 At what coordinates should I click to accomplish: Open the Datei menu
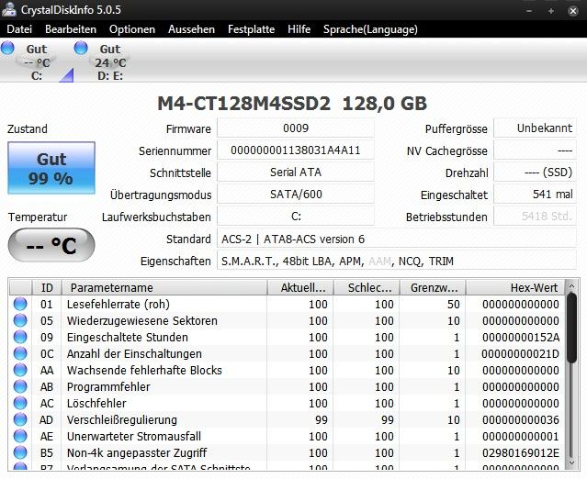(19, 29)
